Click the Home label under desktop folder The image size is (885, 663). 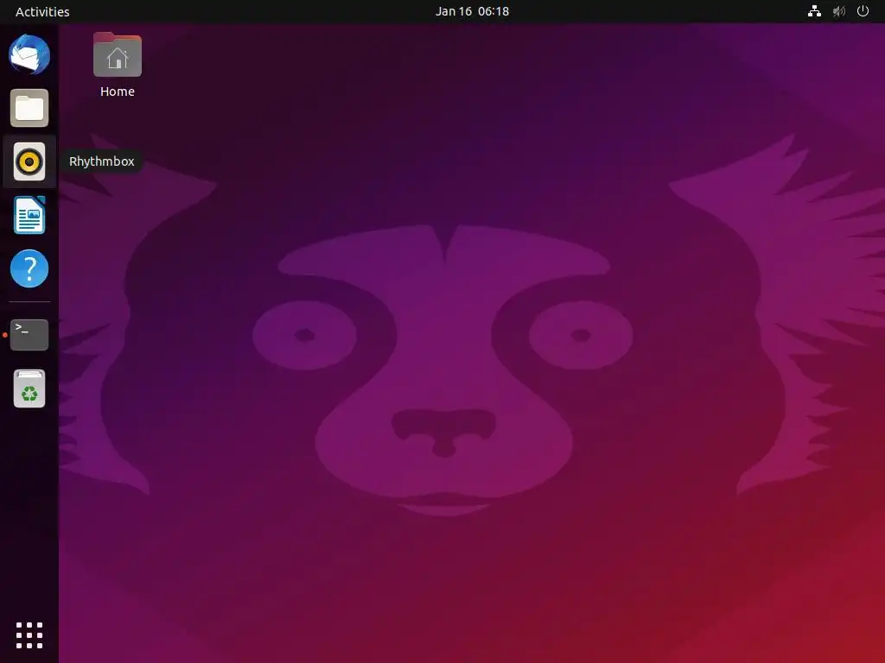[118, 92]
